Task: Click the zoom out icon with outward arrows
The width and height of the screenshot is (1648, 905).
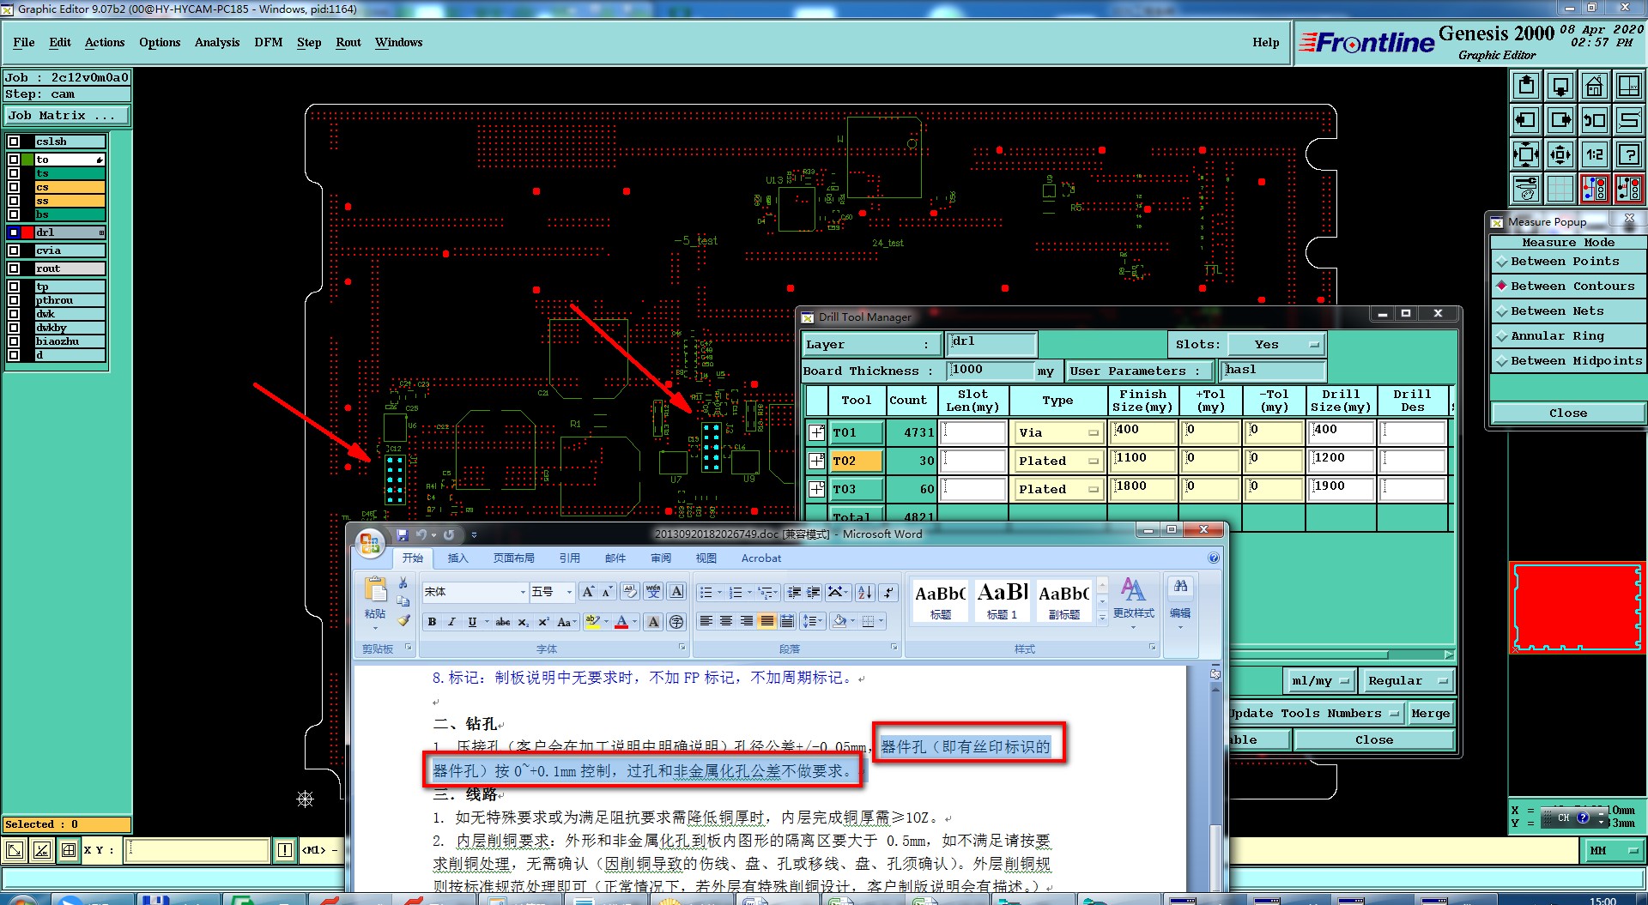Action: [x=1560, y=154]
